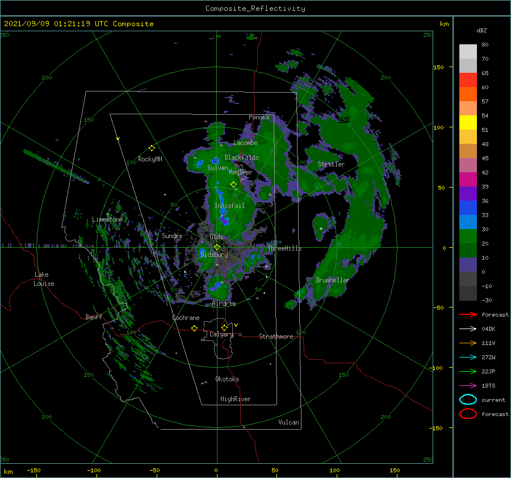The width and height of the screenshot is (511, 478).
Task: Pick the red 60-65 dBZ swatch
Action: 468,80
